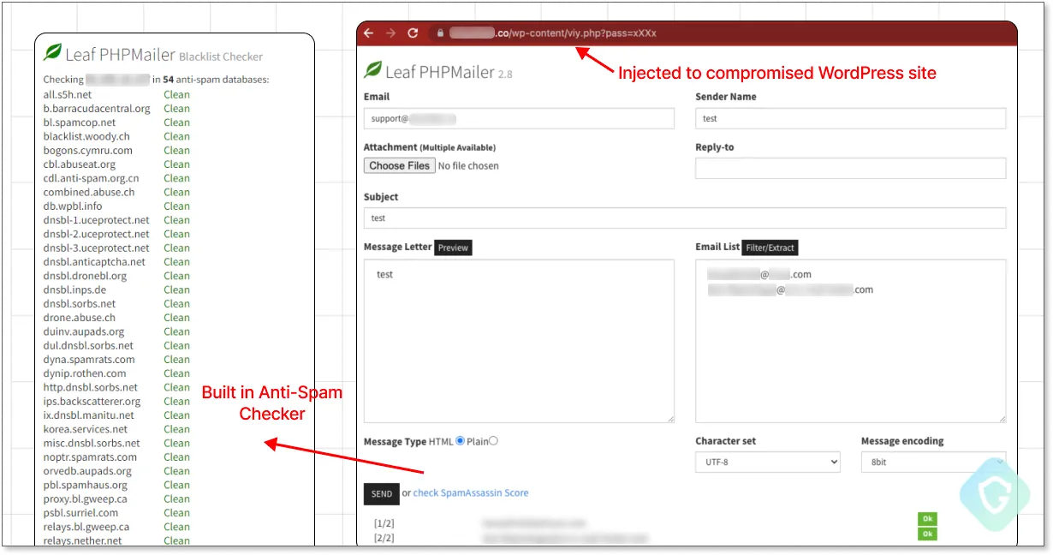Click the orvedb.aupads.org entry
Viewport: 1053px width, 555px height.
click(x=88, y=471)
